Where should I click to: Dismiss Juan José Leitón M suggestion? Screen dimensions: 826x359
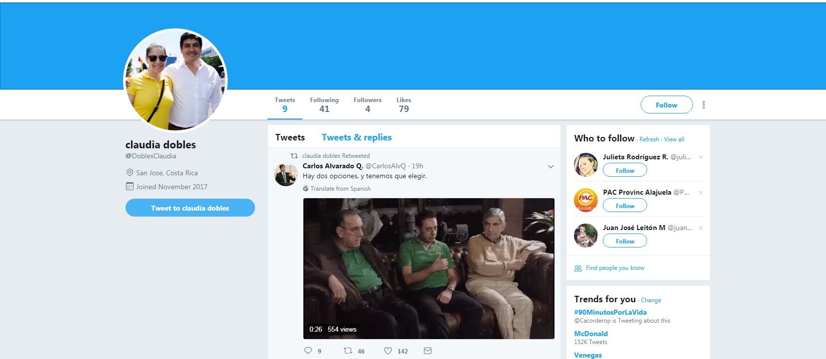point(700,228)
